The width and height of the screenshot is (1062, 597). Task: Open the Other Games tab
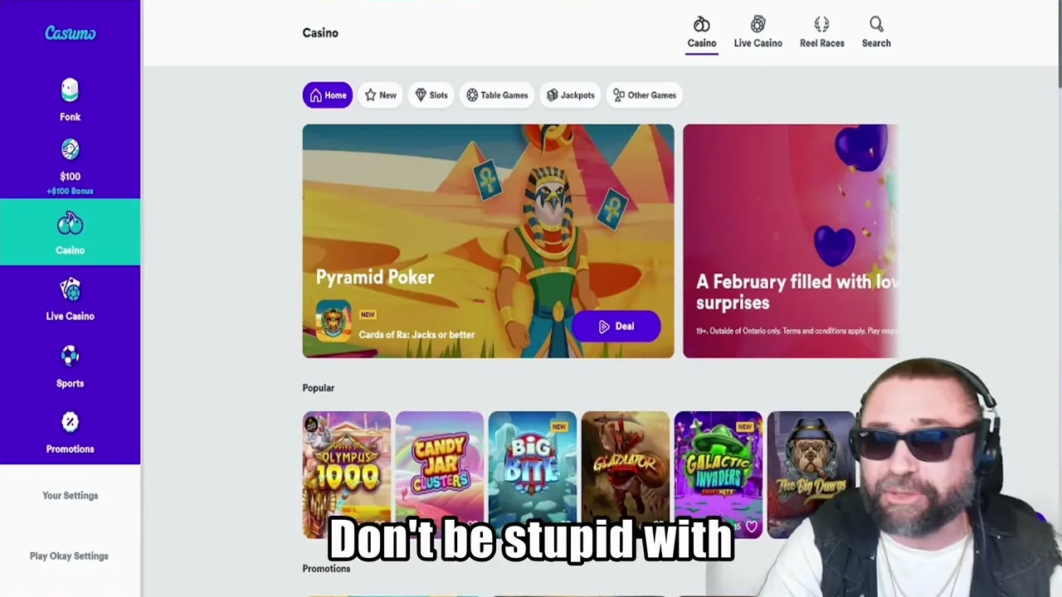[645, 95]
